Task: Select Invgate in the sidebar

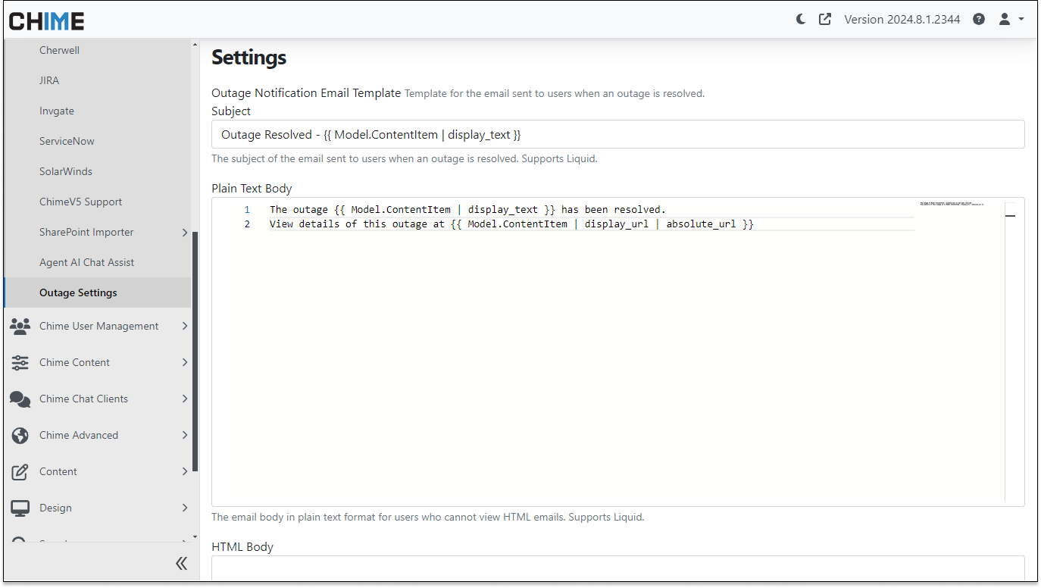Action: (x=97, y=111)
